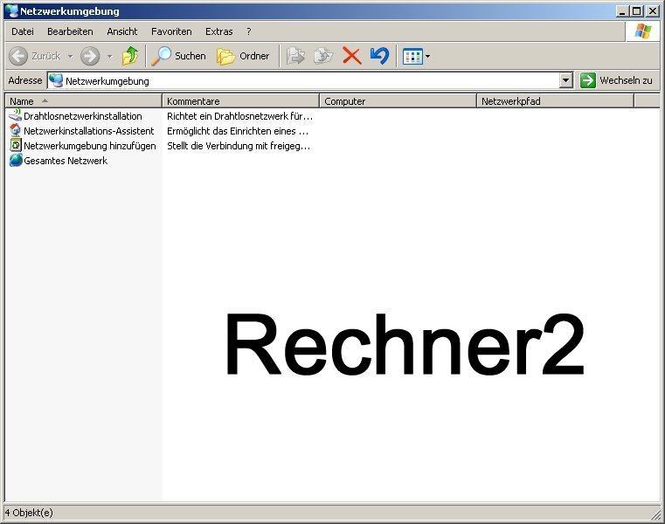The image size is (665, 524).
Task: Click the Move To folder icon
Action: click(295, 56)
